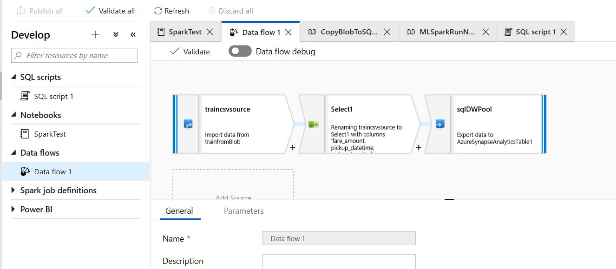Collapse the SQL scripts section
The image size is (616, 269).
coord(13,77)
